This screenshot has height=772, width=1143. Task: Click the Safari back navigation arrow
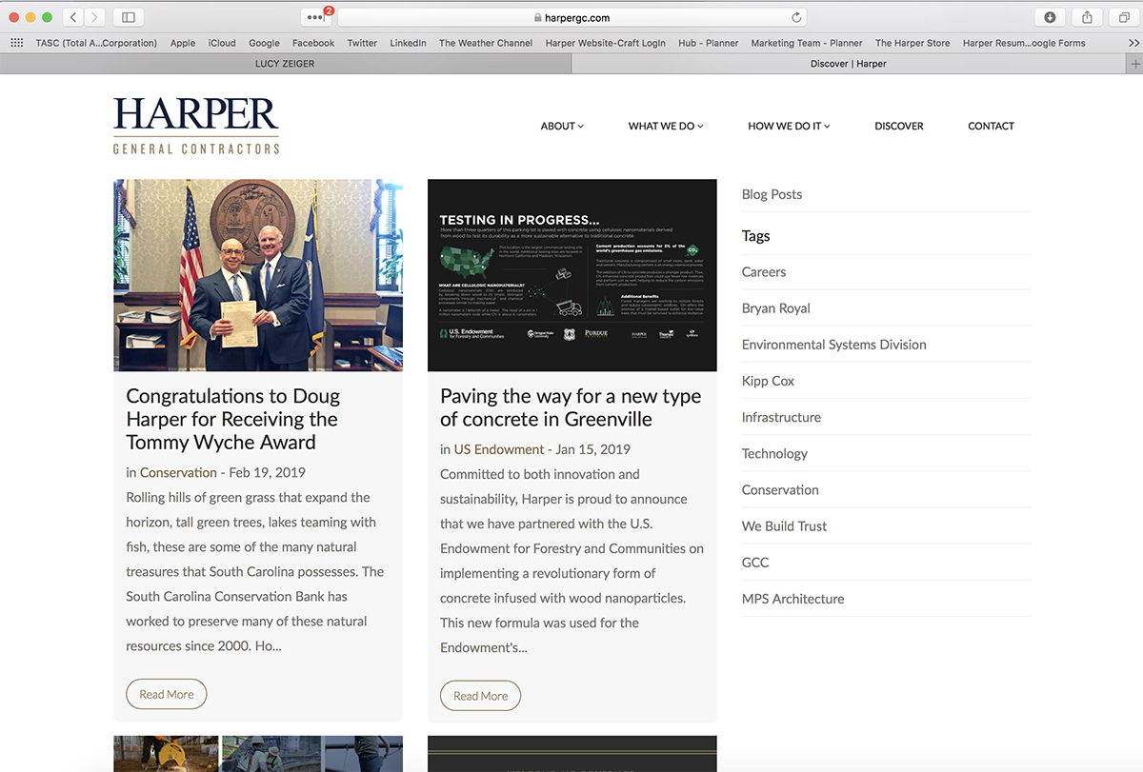pos(72,16)
